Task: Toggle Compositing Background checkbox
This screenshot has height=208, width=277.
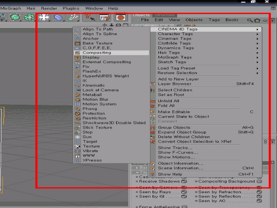Action: [259, 181]
